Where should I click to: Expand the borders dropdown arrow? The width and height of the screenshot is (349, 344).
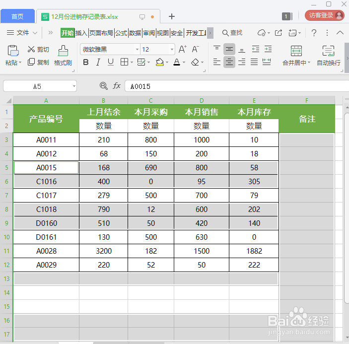(132, 63)
